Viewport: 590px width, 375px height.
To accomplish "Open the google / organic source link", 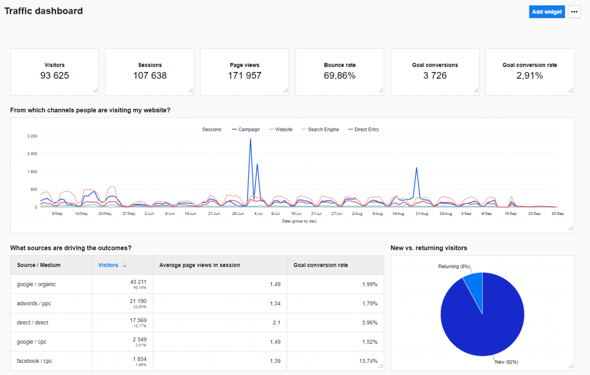I will (x=36, y=284).
